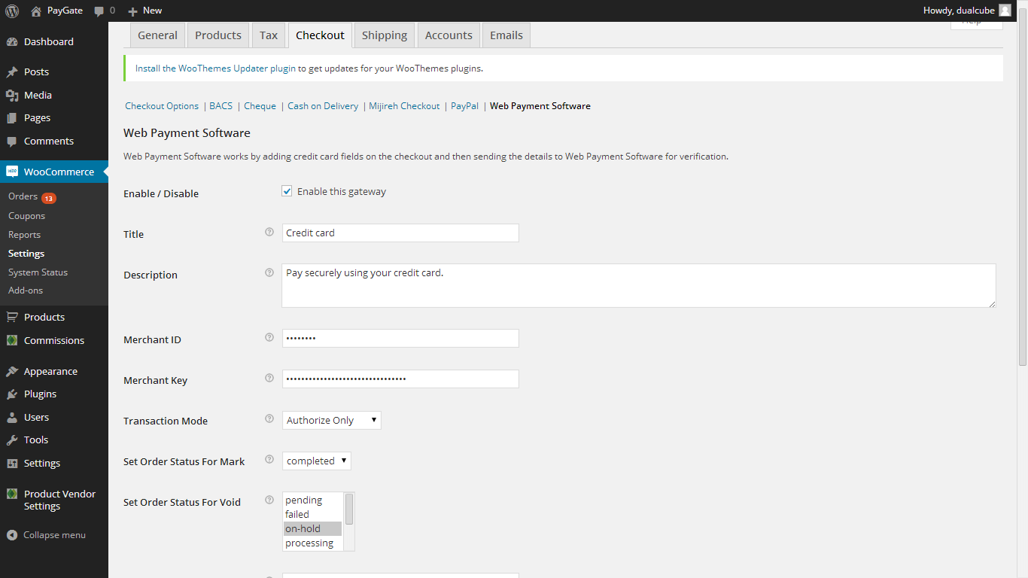Screen dimensions: 1028x578
Task: Click the Merchant Key password field
Action: [400, 379]
